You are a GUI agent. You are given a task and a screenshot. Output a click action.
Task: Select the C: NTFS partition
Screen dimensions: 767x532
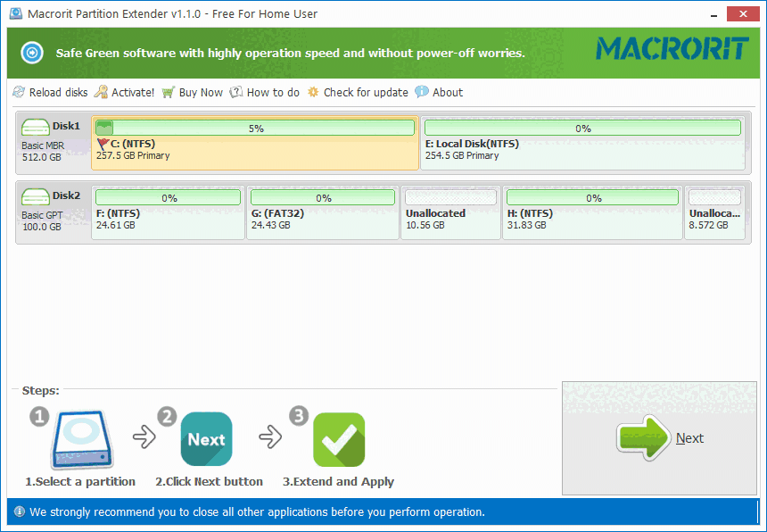(x=254, y=150)
